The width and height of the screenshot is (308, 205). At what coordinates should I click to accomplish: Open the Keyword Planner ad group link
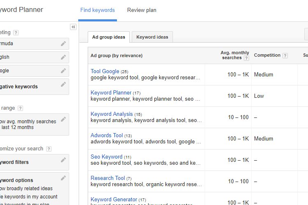pyautogui.click(x=111, y=93)
